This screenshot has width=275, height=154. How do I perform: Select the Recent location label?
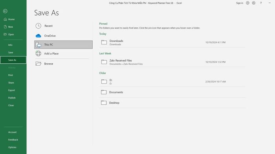(x=48, y=26)
